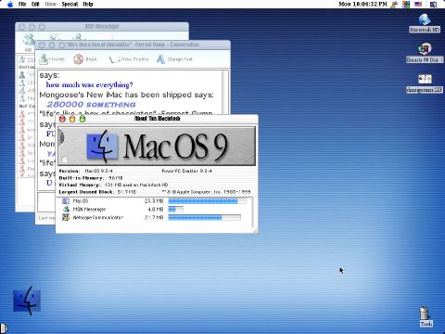Open the Edit menu
445x334 pixels.
click(35, 4)
